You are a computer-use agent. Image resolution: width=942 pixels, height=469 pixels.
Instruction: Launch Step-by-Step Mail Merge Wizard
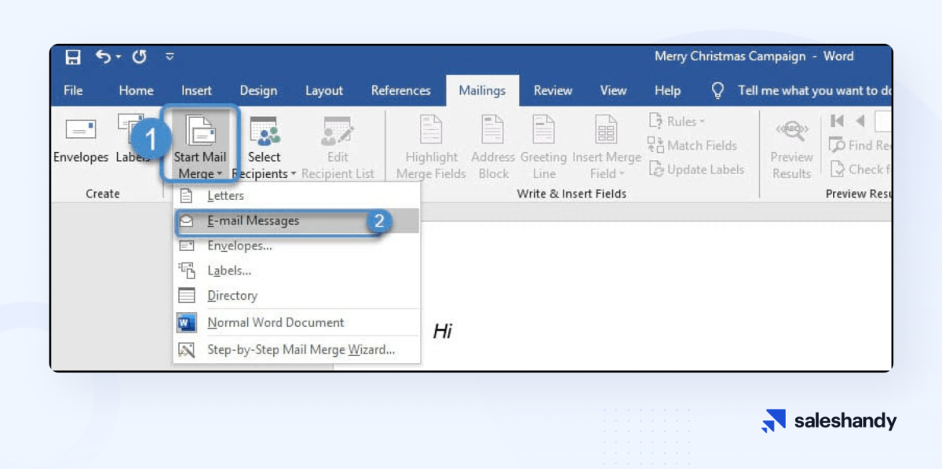tap(297, 350)
